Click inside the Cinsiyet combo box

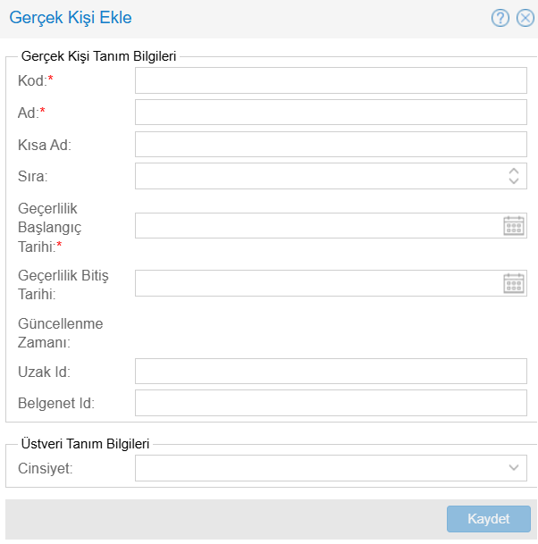(x=317, y=467)
